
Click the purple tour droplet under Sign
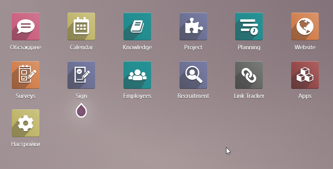81,110
